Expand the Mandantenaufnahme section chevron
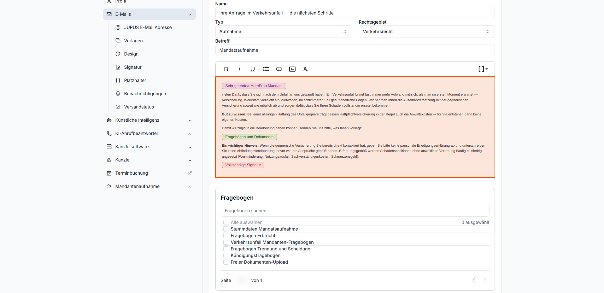 190,187
